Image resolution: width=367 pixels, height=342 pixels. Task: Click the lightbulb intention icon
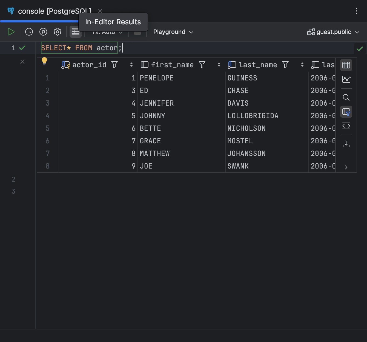point(45,61)
